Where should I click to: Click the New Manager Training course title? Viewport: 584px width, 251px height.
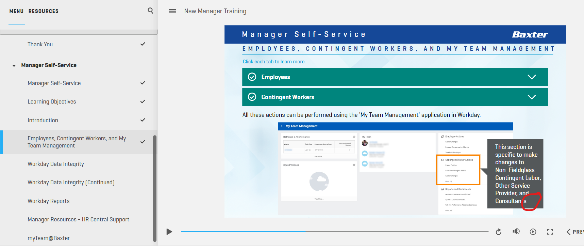pos(215,11)
